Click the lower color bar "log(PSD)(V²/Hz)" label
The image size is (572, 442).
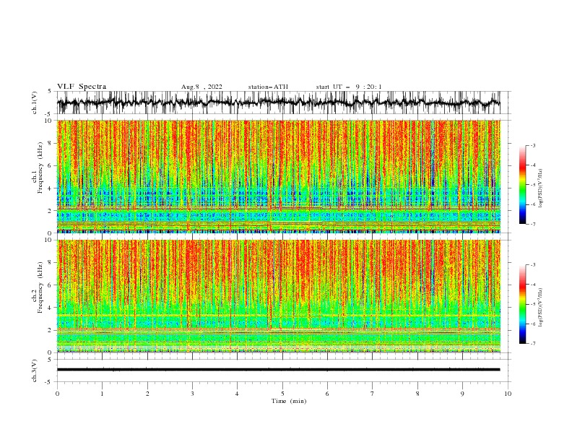tap(540, 307)
